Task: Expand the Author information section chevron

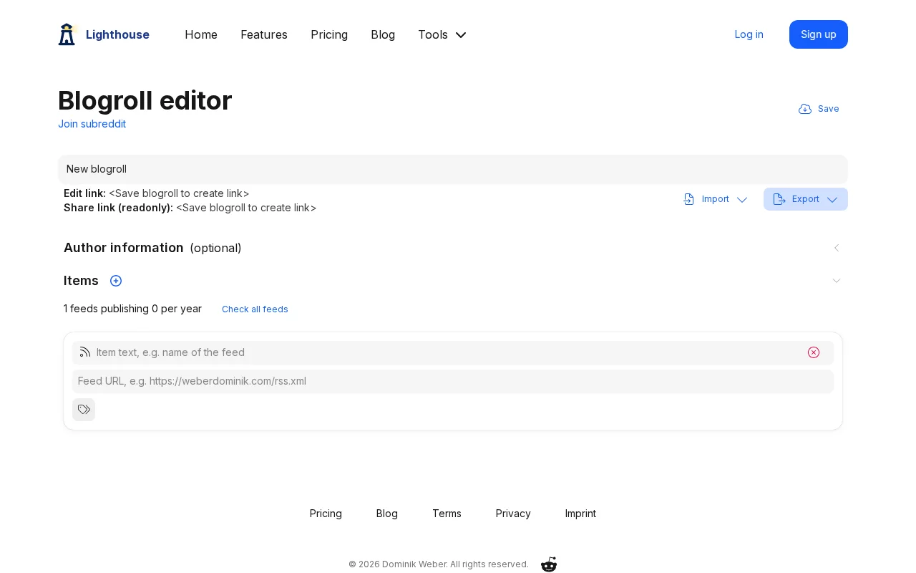Action: pyautogui.click(x=837, y=248)
